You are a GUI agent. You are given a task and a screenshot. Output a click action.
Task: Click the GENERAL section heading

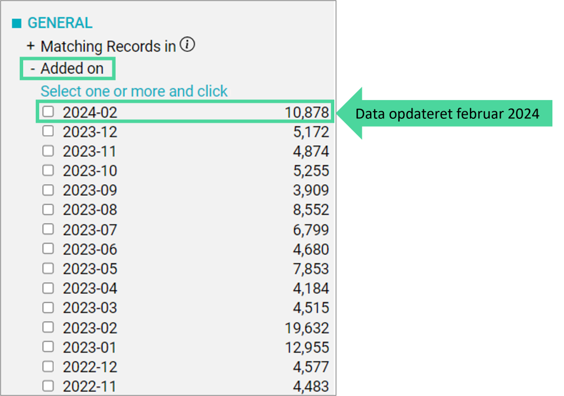click(59, 23)
